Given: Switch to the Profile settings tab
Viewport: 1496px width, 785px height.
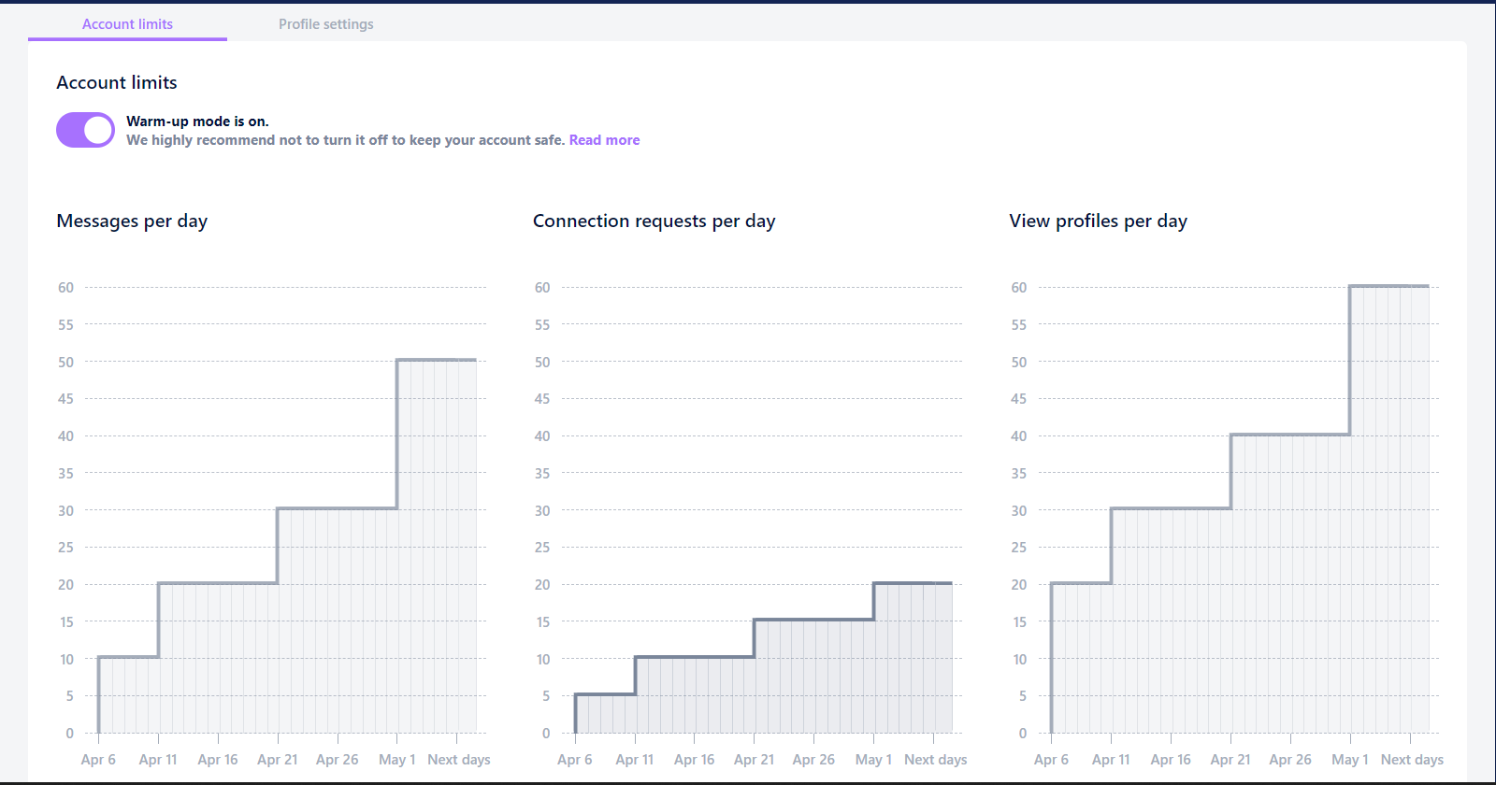Looking at the screenshot, I should pos(325,24).
